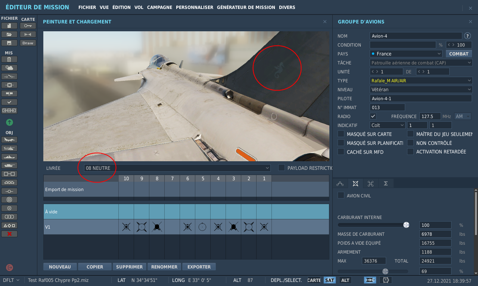
Task: Open the trigger switch icon under MIS
Action: [9, 76]
